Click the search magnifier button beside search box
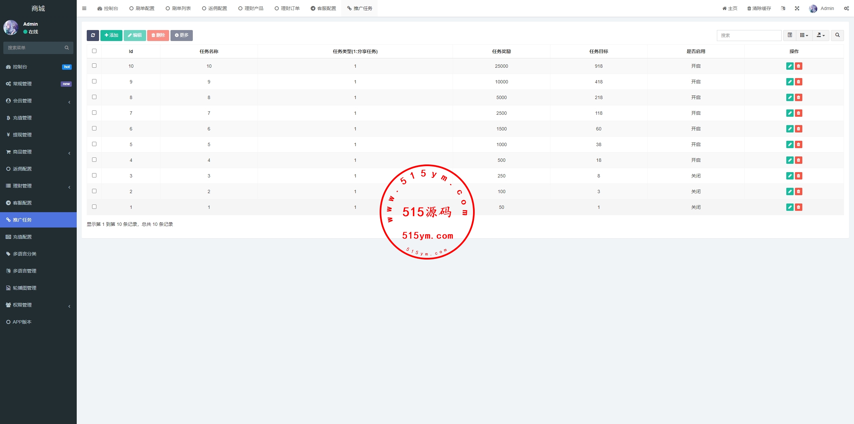Viewport: 854px width, 424px height. tap(837, 35)
